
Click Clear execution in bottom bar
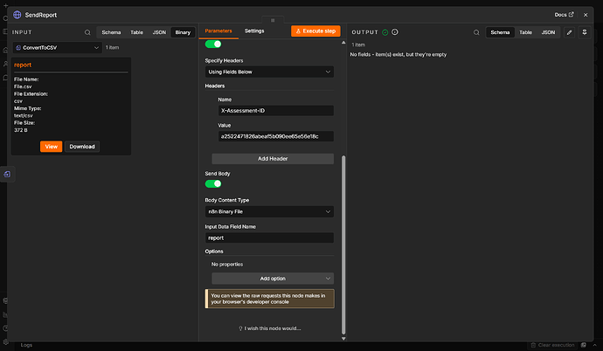coord(552,345)
